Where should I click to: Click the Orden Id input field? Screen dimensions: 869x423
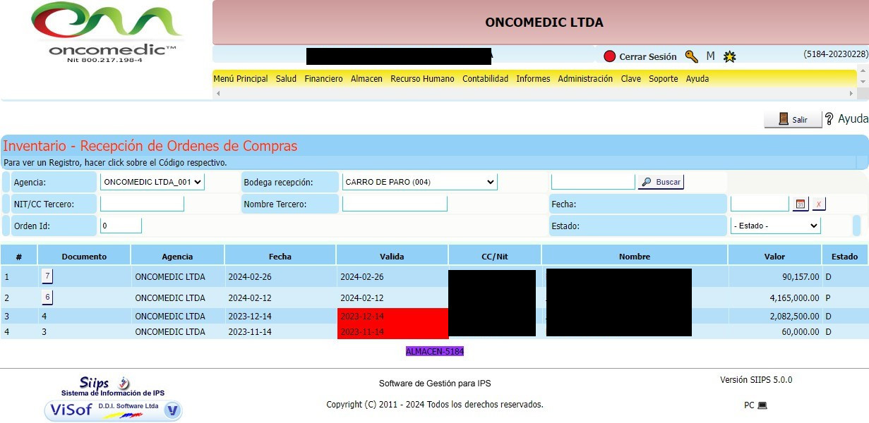click(121, 226)
